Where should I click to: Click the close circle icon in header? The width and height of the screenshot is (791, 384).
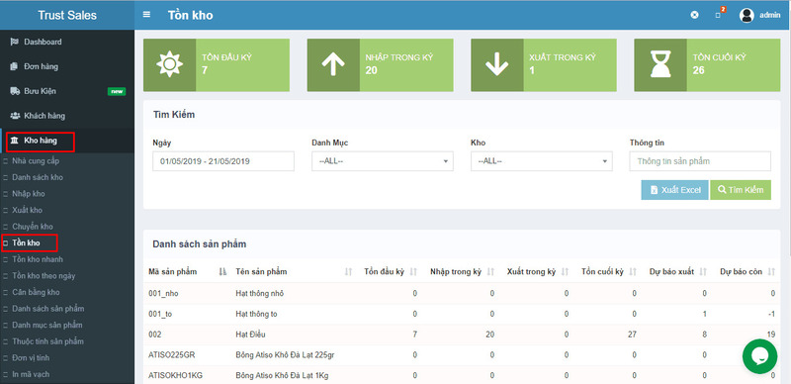(695, 15)
